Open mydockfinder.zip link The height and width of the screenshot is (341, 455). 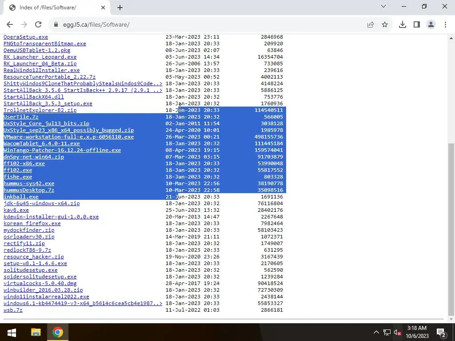coord(29,230)
